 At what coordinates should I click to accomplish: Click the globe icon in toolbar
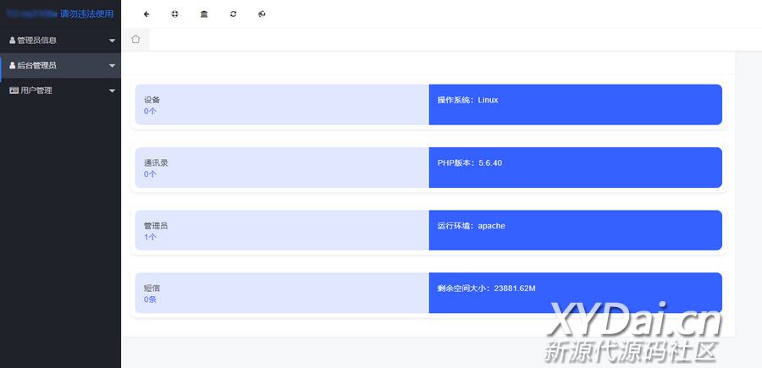[262, 14]
